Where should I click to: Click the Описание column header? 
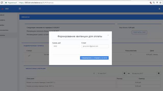click(x=30, y=79)
